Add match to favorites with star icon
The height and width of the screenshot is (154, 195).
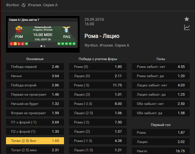[x=187, y=19]
